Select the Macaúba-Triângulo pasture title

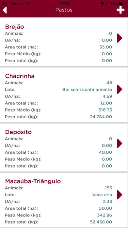(33, 181)
